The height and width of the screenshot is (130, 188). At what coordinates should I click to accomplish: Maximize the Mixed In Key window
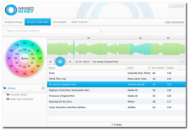tap(177, 6)
